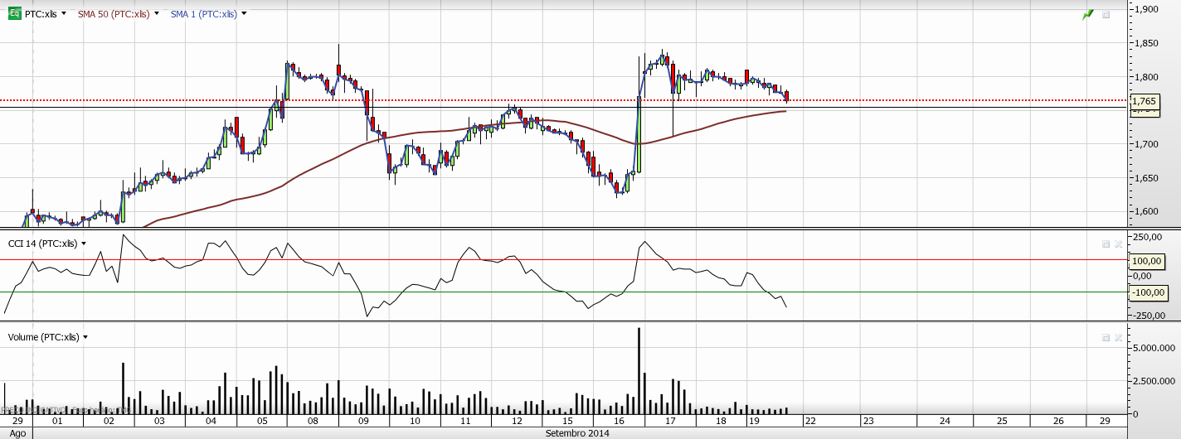Click the green Eq instrument icon
1181x439 pixels.
pos(15,13)
